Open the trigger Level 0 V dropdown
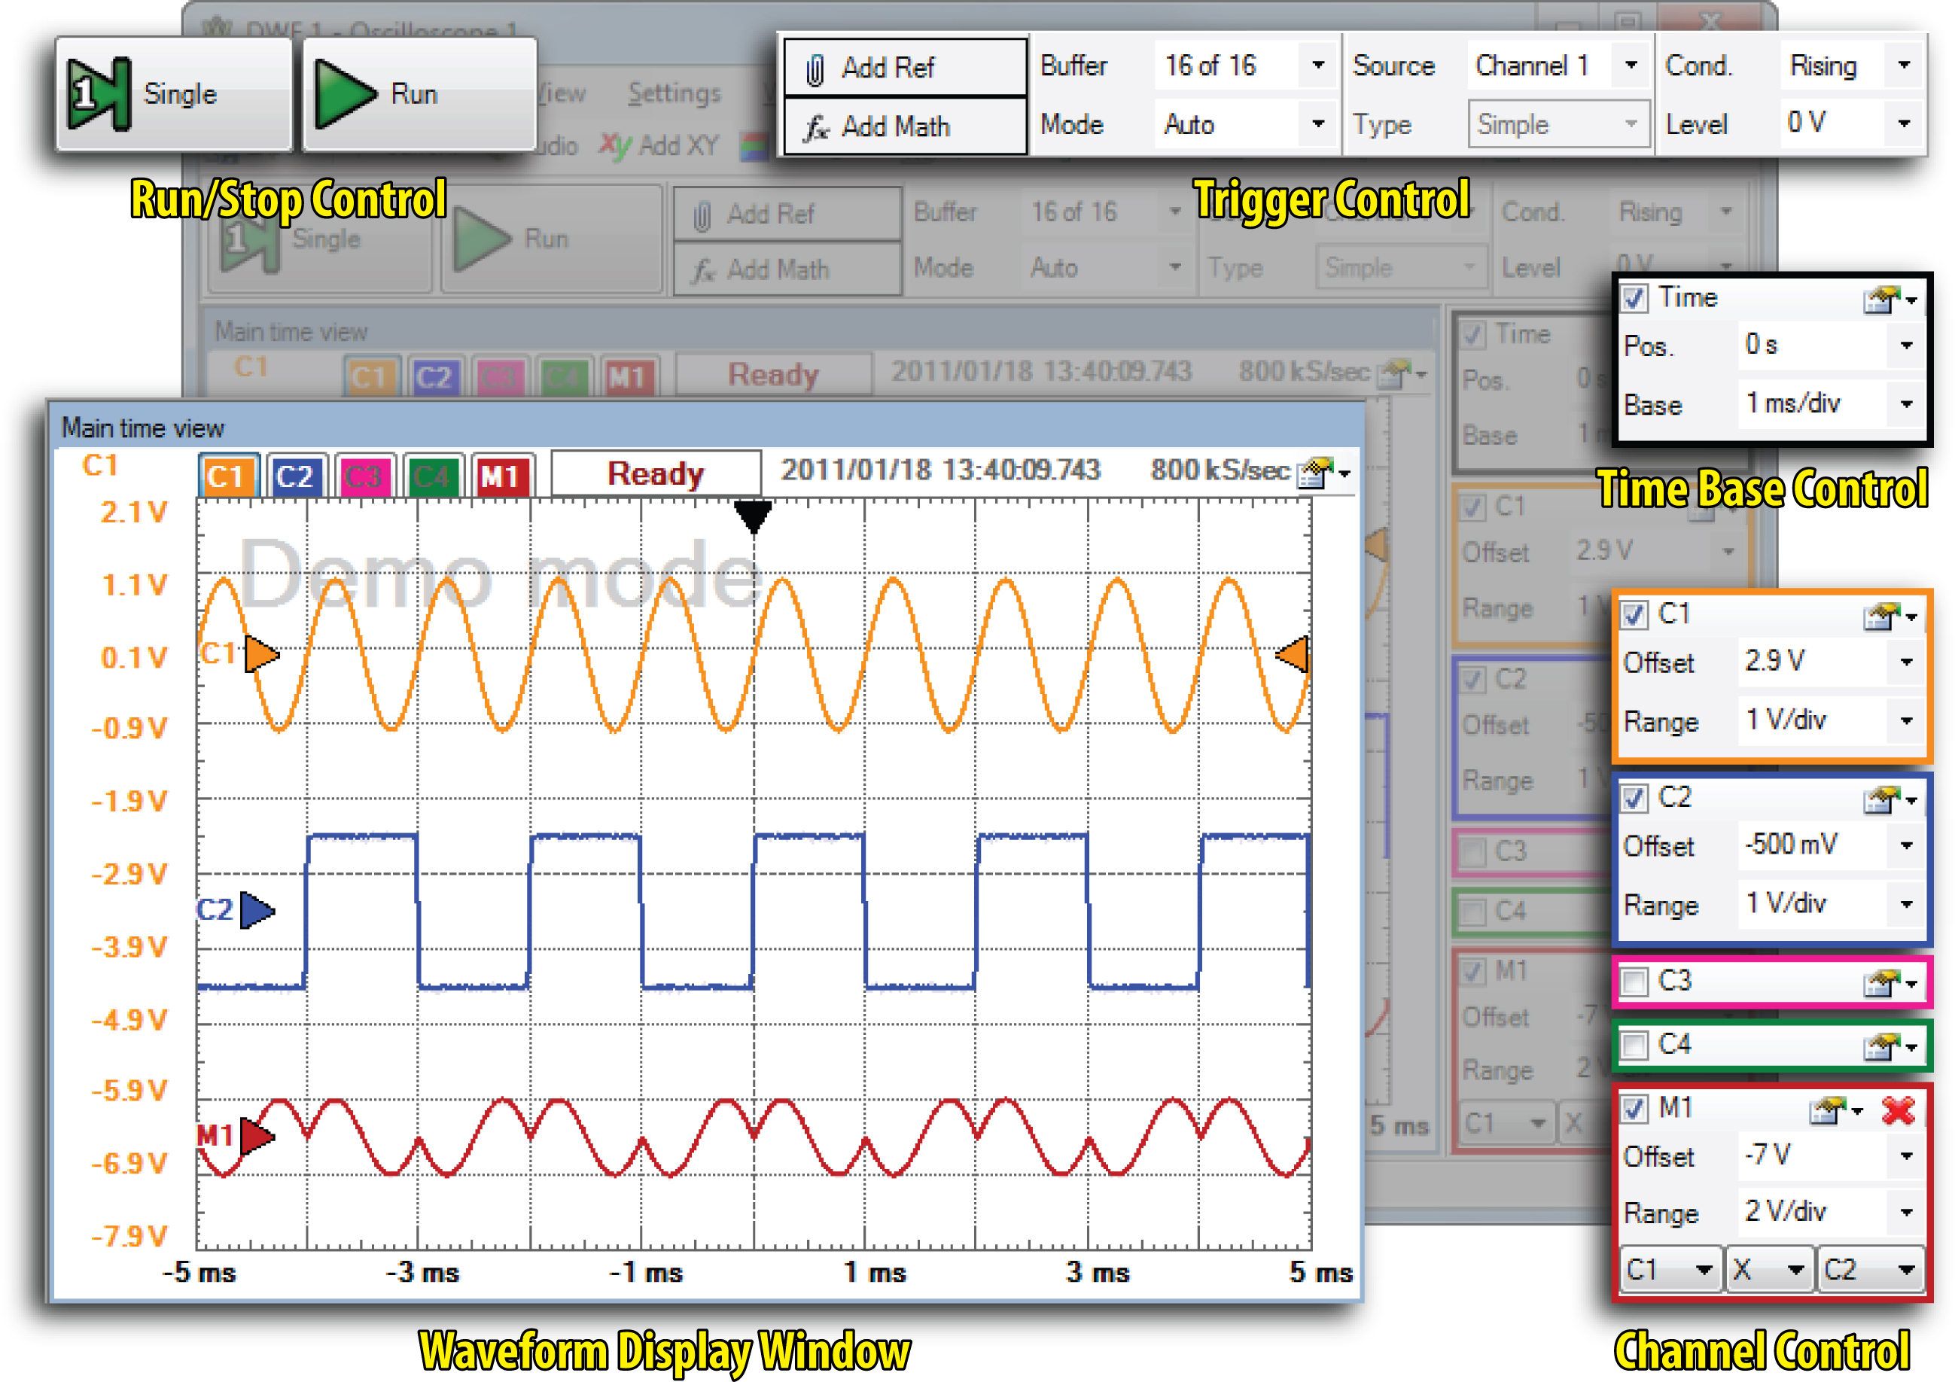Screen dimensions: 1955x1382 pyautogui.click(x=1904, y=124)
